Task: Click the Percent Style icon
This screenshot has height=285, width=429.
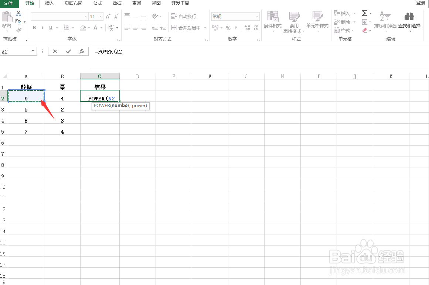Action: tap(228, 28)
